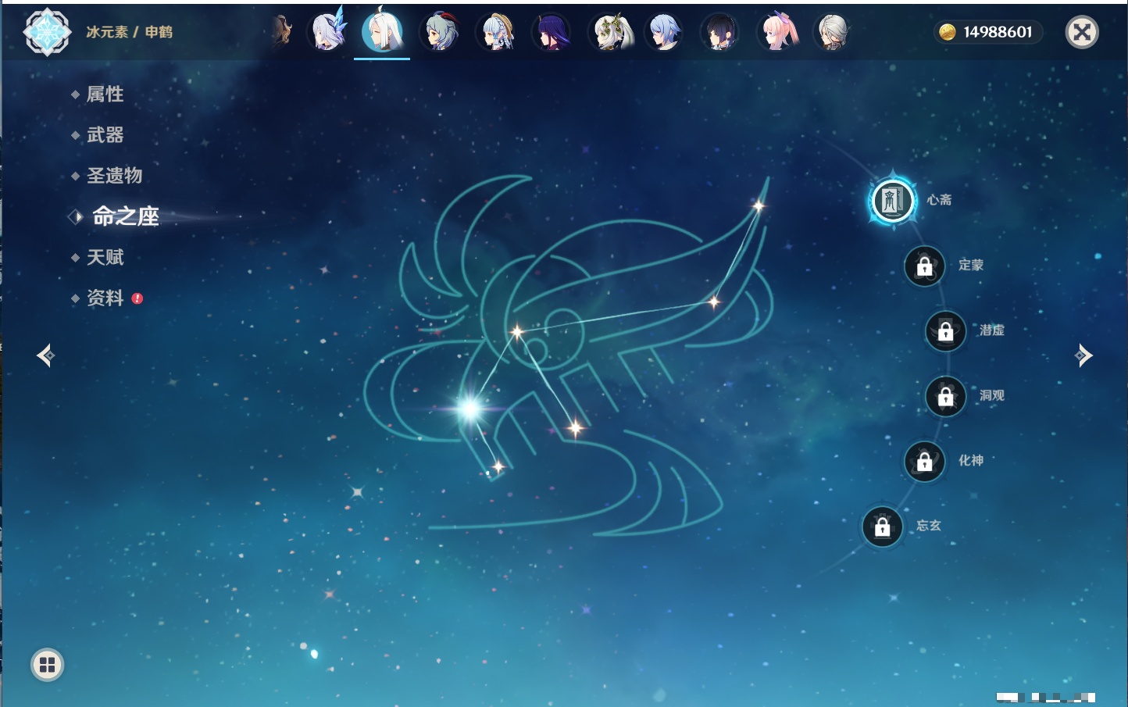Click the gold Mora coin icon

[947, 32]
